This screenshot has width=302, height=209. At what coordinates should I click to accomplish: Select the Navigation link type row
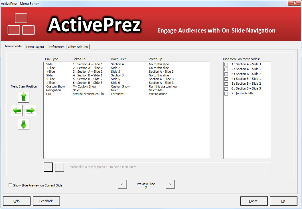click(x=126, y=90)
